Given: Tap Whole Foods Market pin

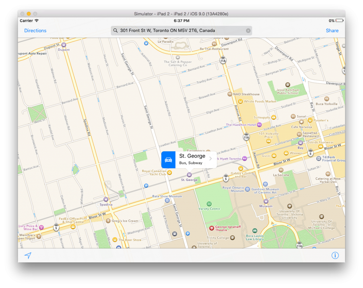Looking at the screenshot, I should pyautogui.click(x=240, y=101).
